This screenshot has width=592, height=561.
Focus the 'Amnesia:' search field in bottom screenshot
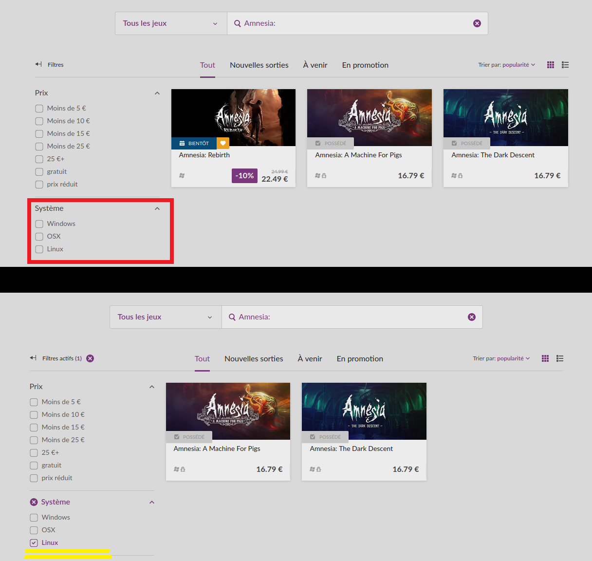coord(352,317)
